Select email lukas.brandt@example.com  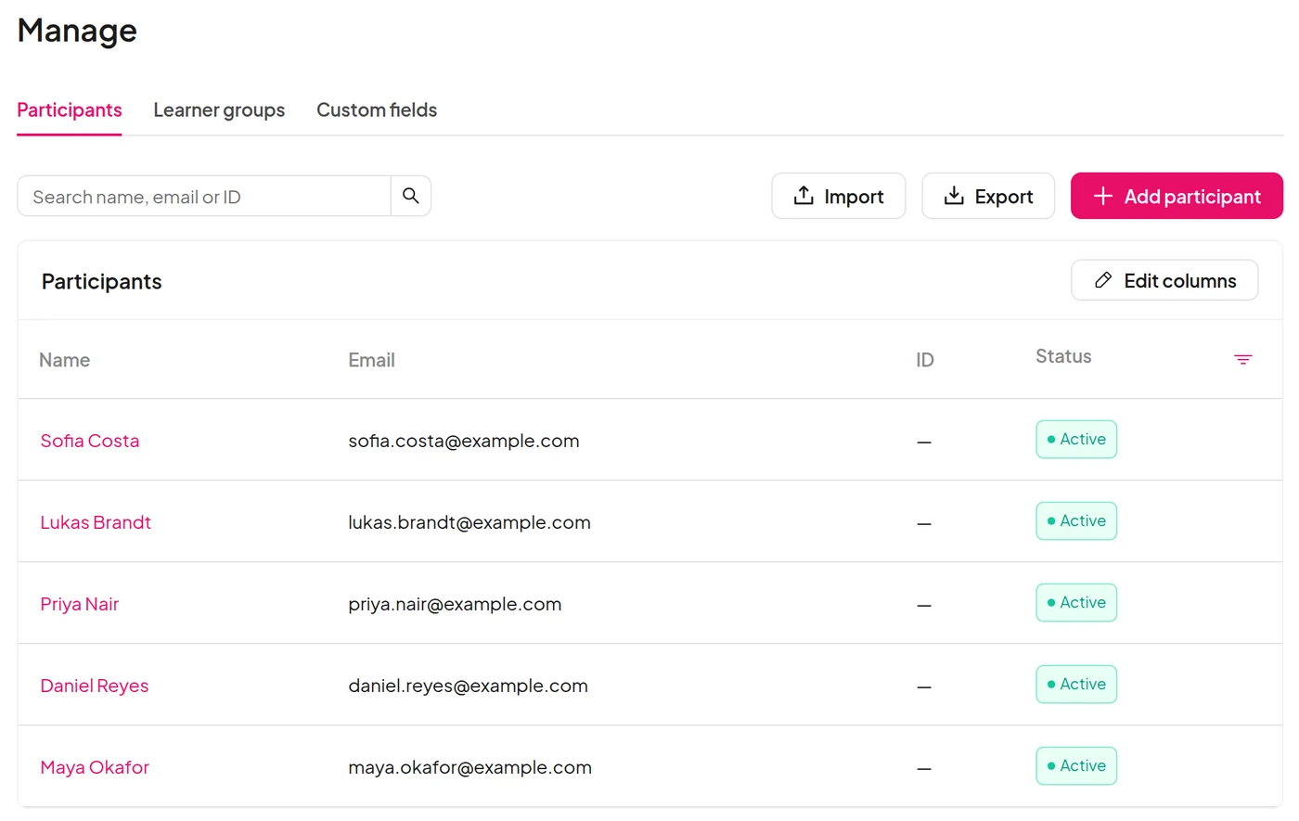[x=469, y=522]
